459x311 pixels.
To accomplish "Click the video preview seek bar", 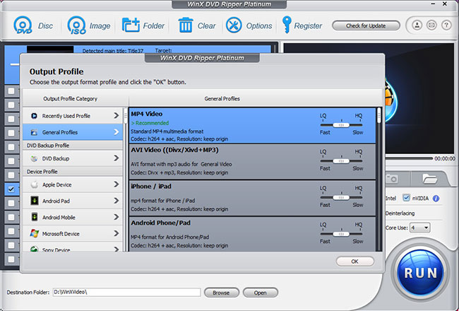I will coord(409,158).
